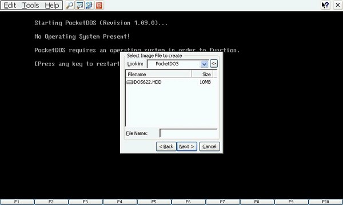Image resolution: width=343 pixels, height=205 pixels.
Task: Sort by the Filename column header
Action: (x=158, y=74)
